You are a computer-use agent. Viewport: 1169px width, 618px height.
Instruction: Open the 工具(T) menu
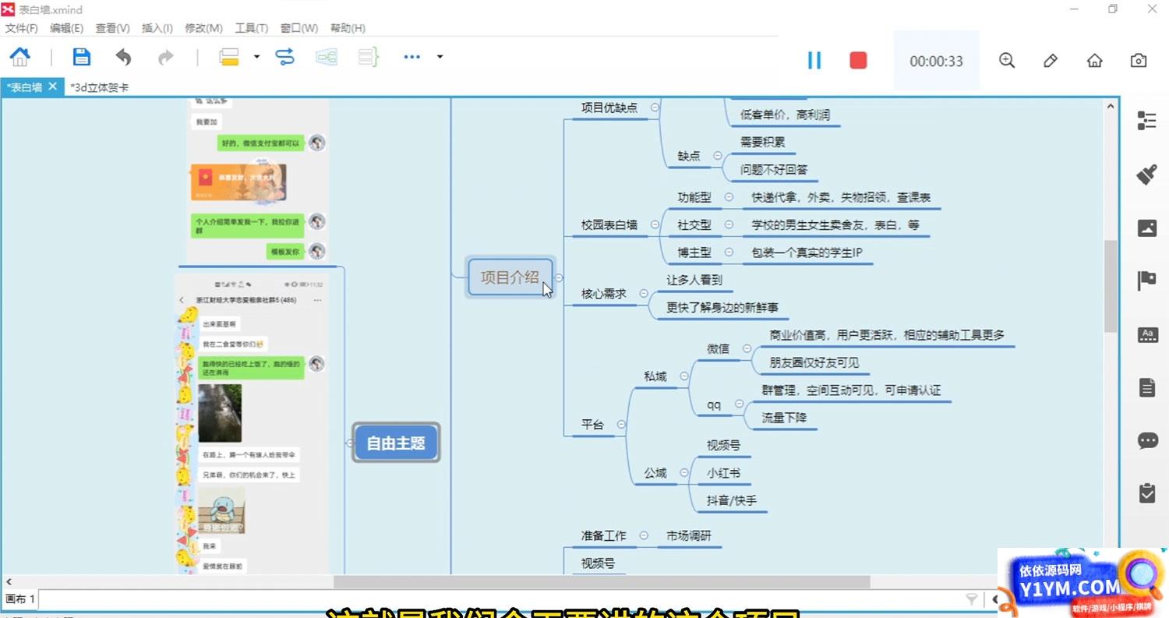pyautogui.click(x=251, y=28)
